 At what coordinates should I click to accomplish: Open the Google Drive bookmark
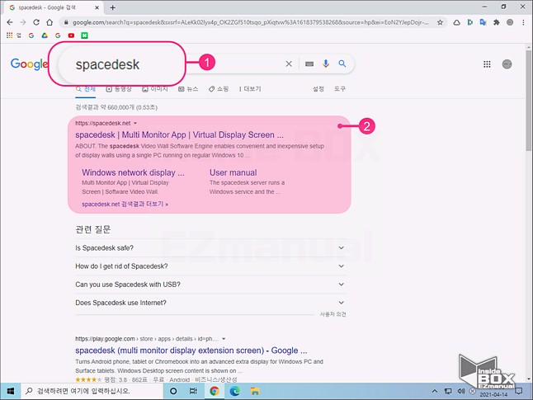pyautogui.click(x=45, y=35)
